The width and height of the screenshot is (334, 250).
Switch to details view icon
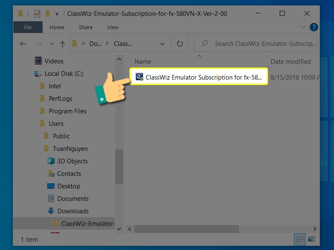point(300,239)
